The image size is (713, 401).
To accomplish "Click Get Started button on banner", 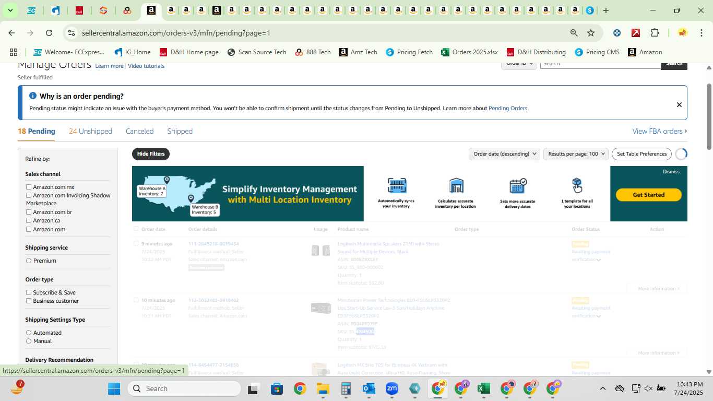I will point(649,195).
